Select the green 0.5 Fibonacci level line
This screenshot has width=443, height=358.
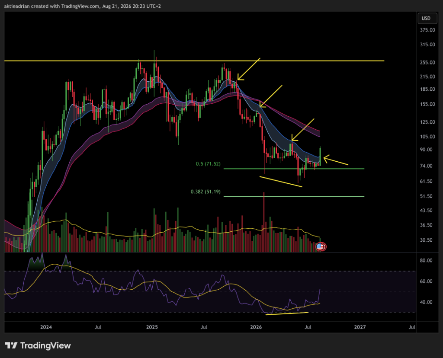[294, 169]
